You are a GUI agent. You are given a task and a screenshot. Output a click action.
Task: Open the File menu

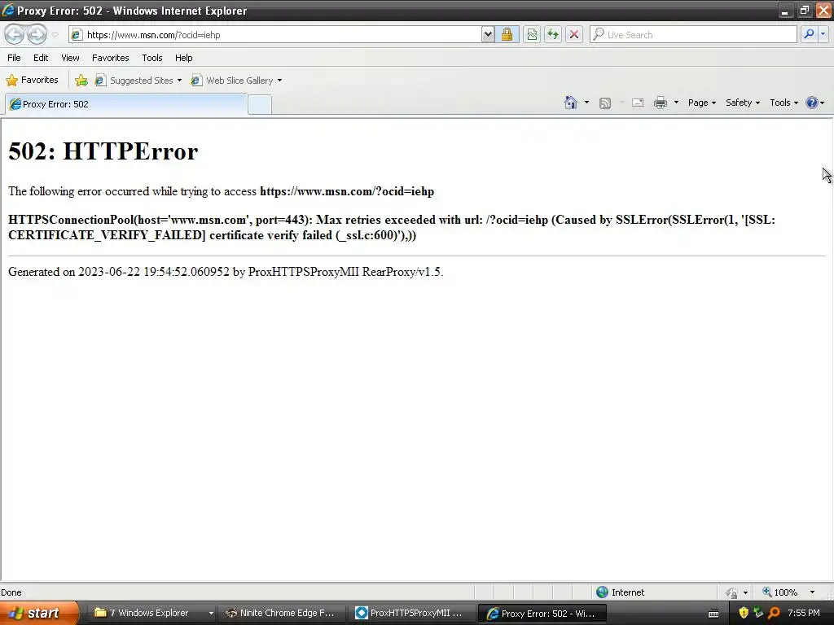(15, 58)
